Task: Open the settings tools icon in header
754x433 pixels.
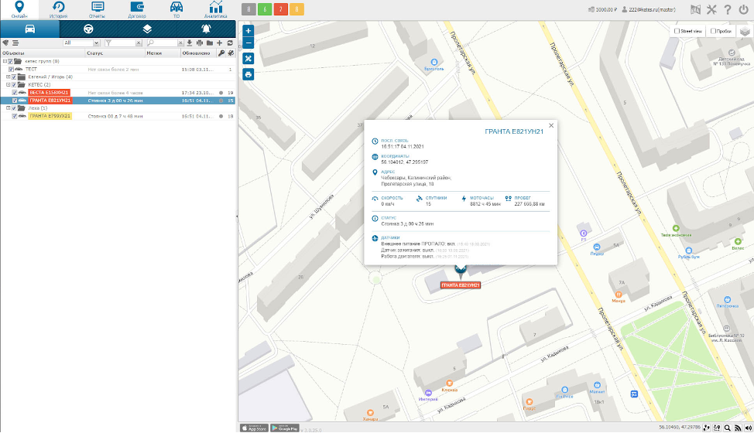Action: (x=712, y=9)
